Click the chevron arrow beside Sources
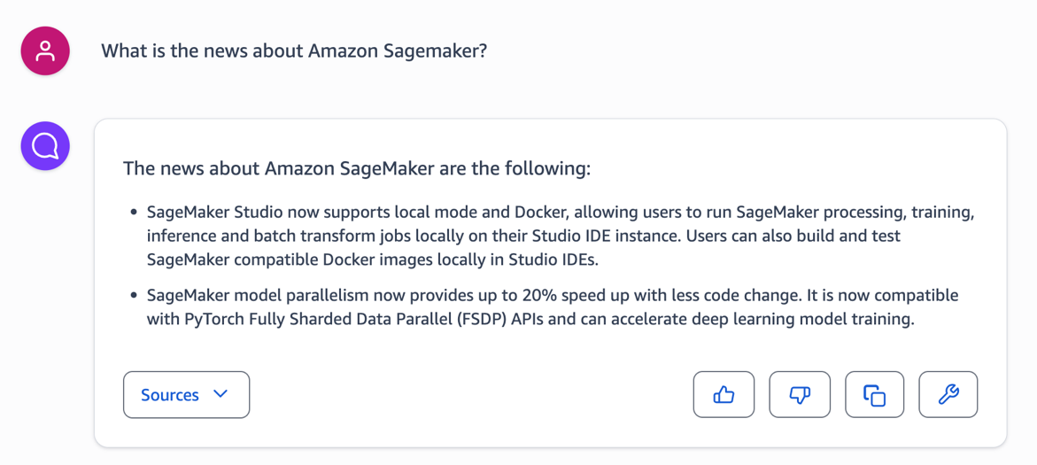 [221, 394]
